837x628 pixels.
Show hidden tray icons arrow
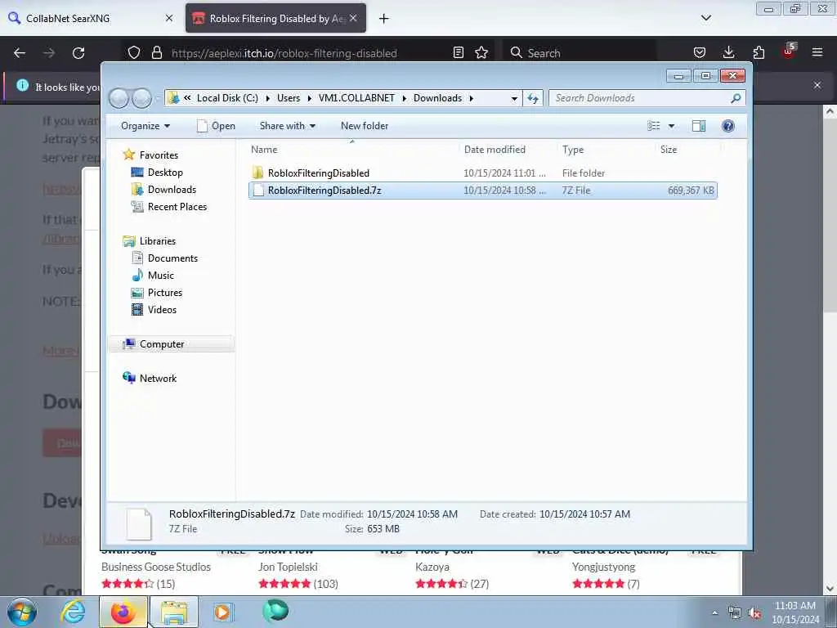click(714, 613)
